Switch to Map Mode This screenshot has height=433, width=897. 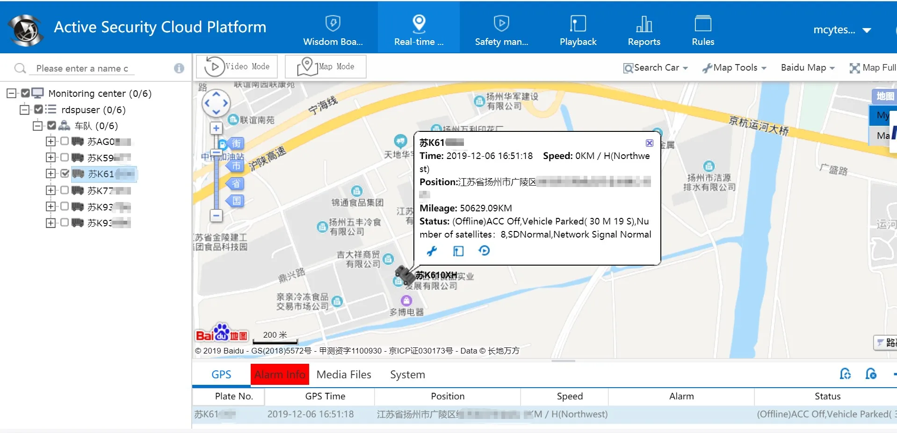[x=326, y=66]
